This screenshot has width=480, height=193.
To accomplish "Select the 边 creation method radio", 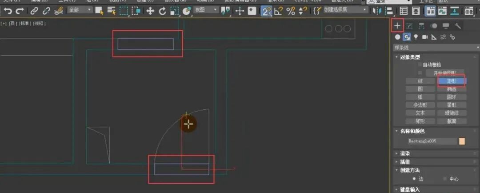I will tap(415, 179).
